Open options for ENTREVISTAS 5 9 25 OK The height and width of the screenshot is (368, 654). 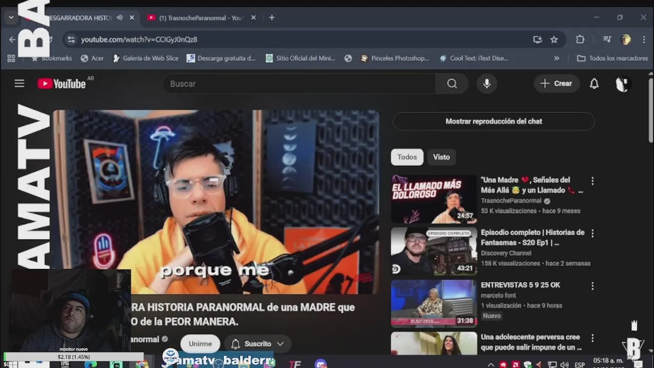[x=592, y=286]
